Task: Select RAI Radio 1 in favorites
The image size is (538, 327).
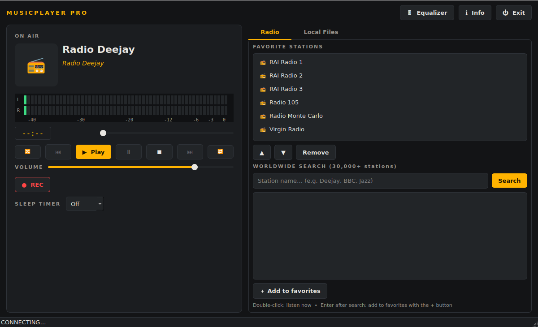Action: 390,62
